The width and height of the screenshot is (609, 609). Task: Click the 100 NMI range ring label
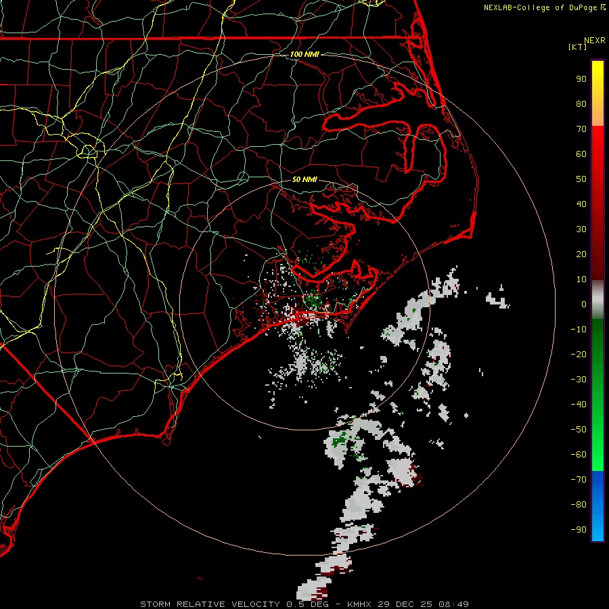tap(304, 54)
